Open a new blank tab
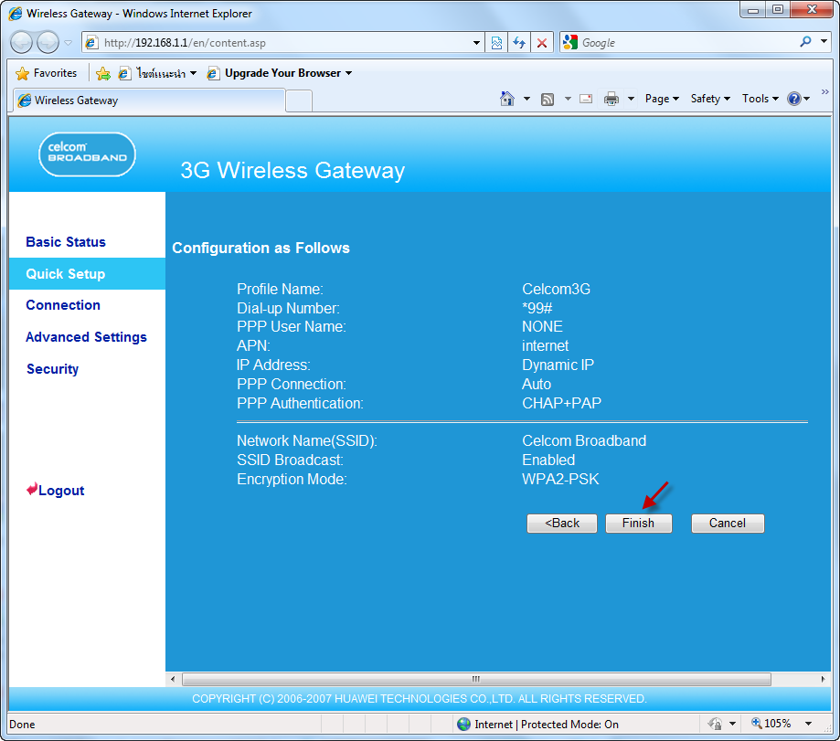 pos(299,101)
